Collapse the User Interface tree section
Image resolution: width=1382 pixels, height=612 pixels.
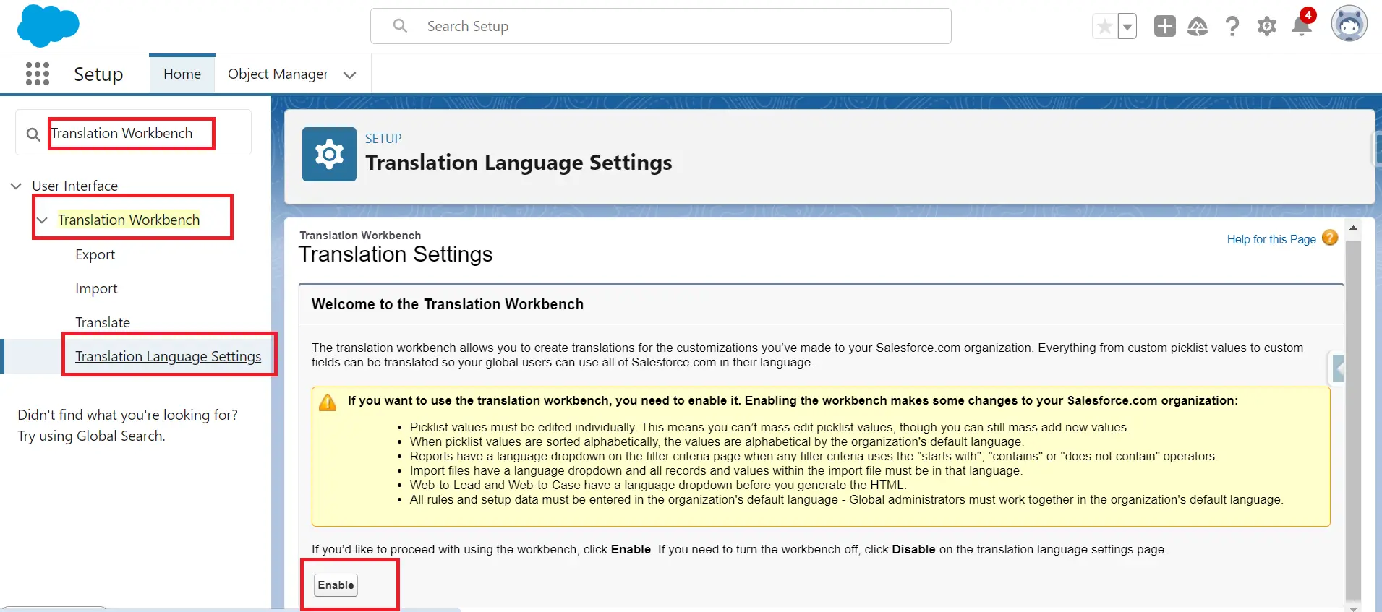click(x=16, y=186)
